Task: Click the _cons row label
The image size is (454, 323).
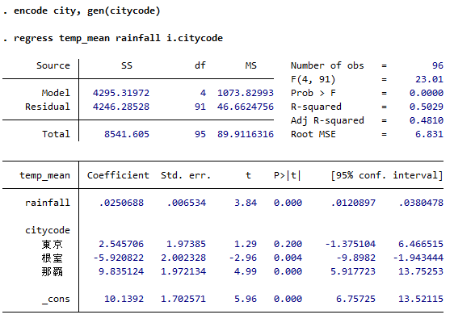Action: [56, 299]
